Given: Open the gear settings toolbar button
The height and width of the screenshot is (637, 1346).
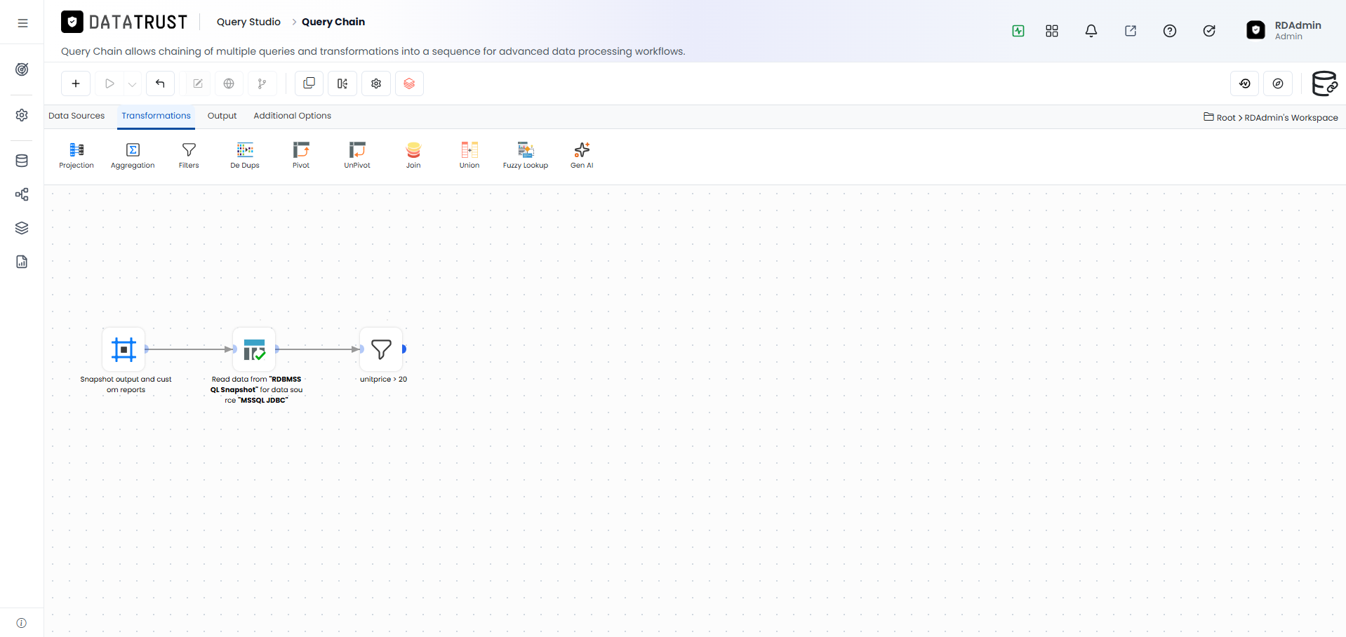Looking at the screenshot, I should (376, 83).
